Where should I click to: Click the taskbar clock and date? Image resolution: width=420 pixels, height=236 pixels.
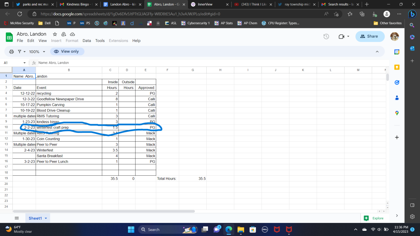pos(400,229)
